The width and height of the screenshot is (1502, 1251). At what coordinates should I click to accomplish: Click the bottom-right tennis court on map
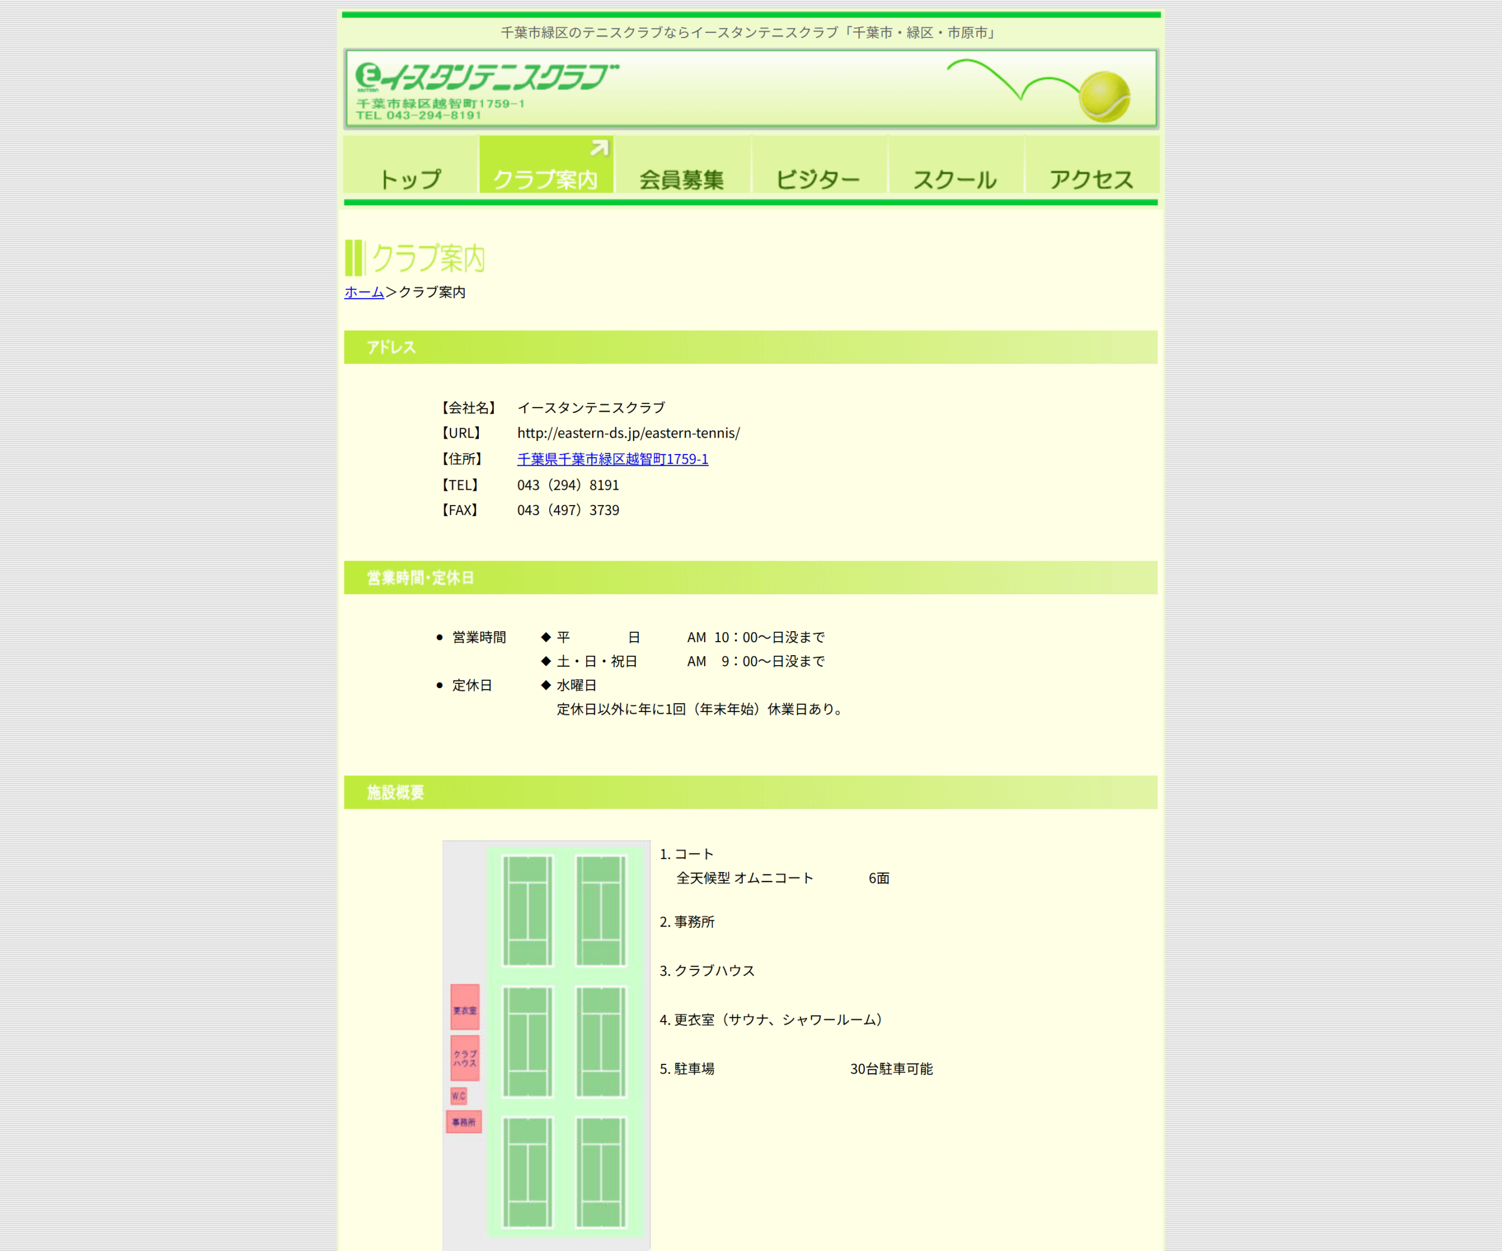pos(601,1173)
